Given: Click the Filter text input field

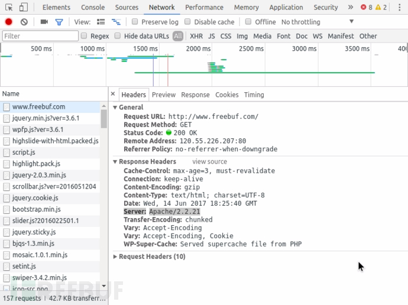Looking at the screenshot, I should point(40,36).
